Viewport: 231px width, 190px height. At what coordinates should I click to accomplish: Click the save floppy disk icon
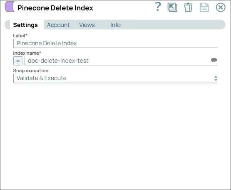[204, 7]
